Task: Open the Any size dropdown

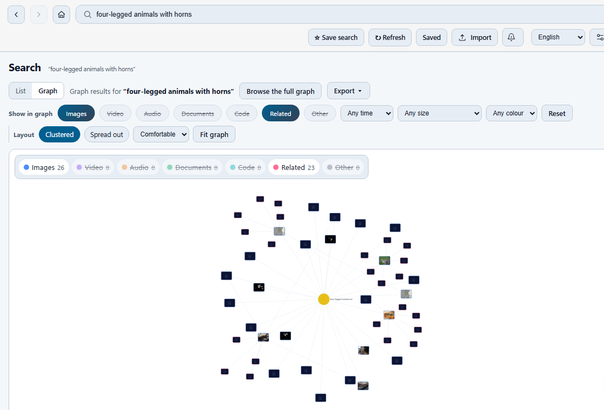Action: tap(440, 113)
